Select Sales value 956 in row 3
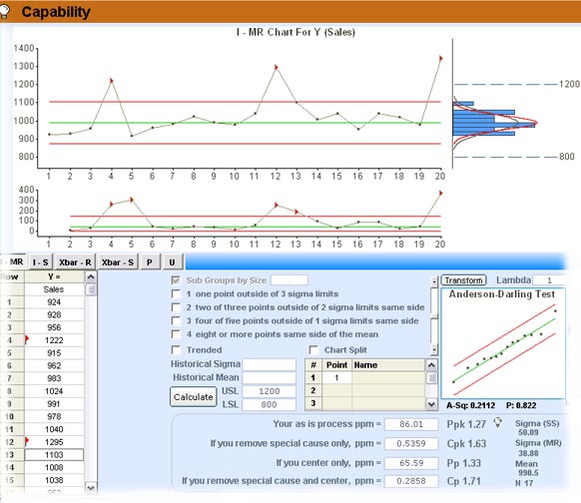The height and width of the screenshot is (503, 581). coord(54,327)
